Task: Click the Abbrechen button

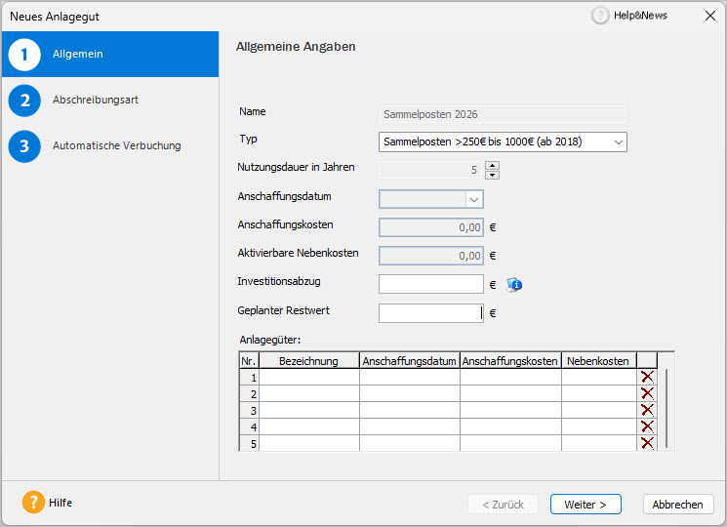Action: 677,505
